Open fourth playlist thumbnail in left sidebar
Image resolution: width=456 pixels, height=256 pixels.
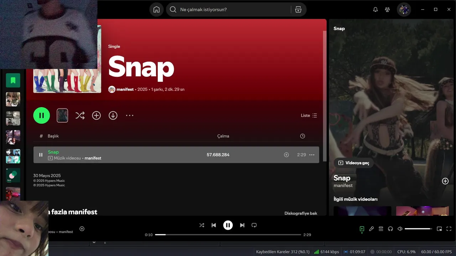[13, 156]
